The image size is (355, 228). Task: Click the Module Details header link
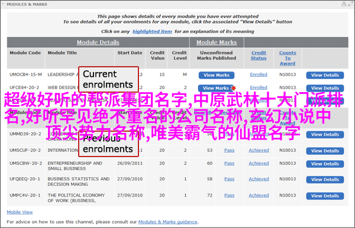tap(98, 43)
